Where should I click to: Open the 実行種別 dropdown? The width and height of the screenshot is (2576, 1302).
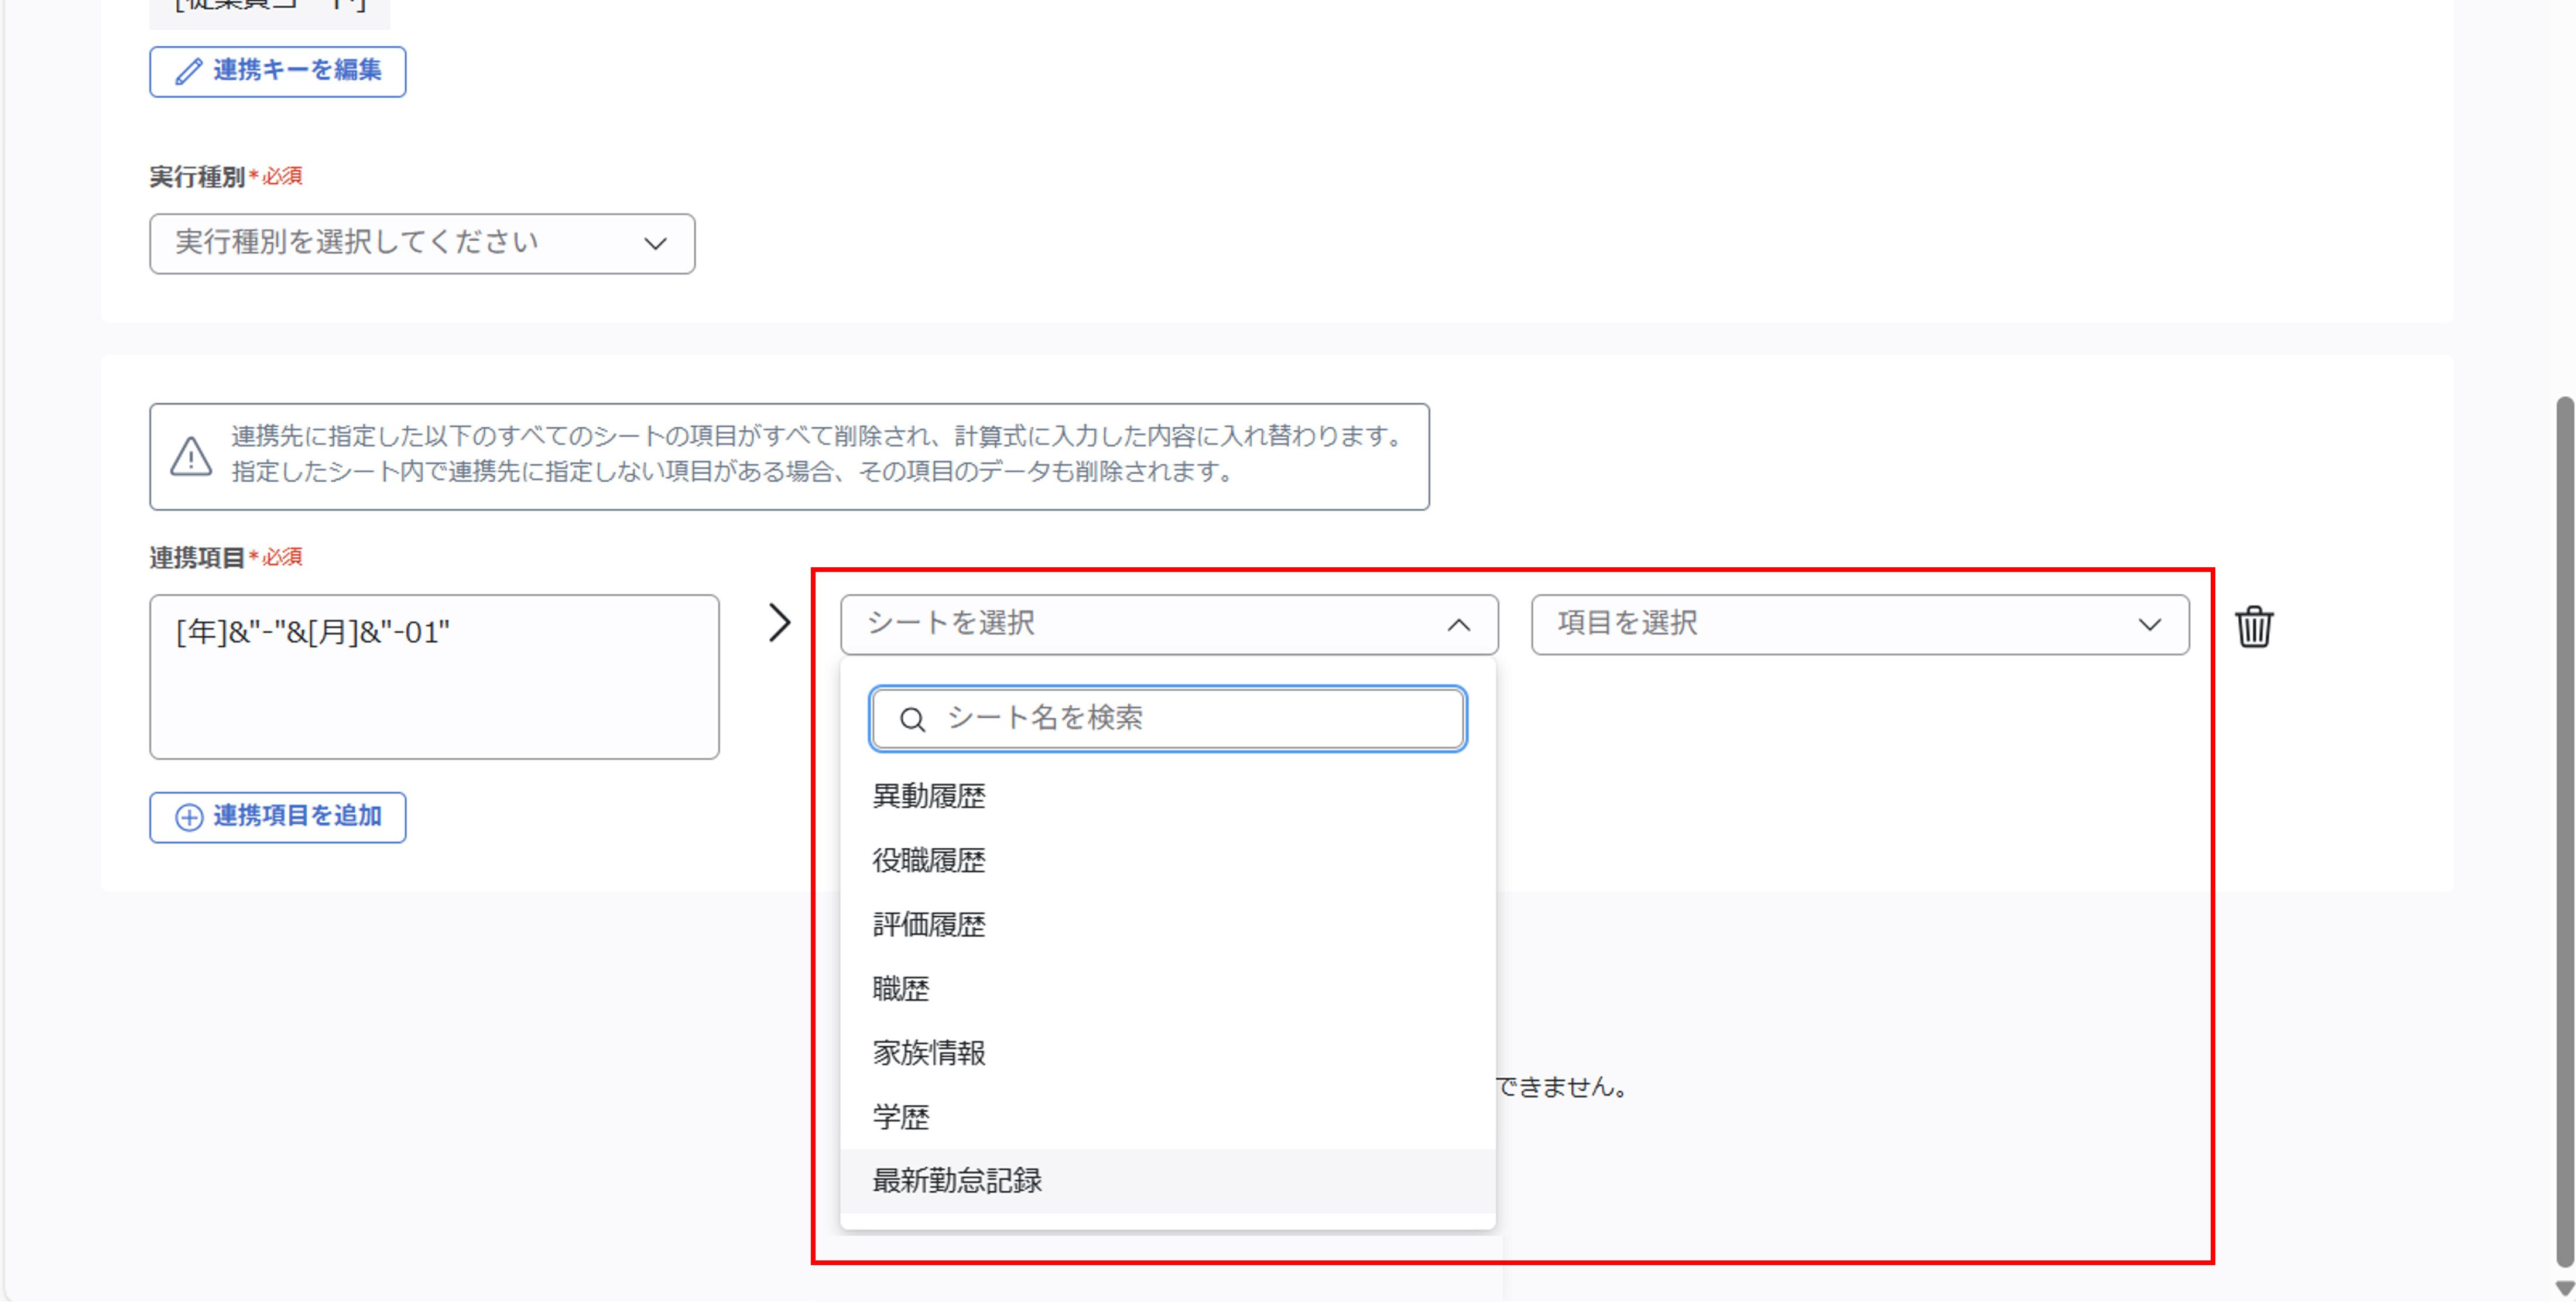pos(421,243)
